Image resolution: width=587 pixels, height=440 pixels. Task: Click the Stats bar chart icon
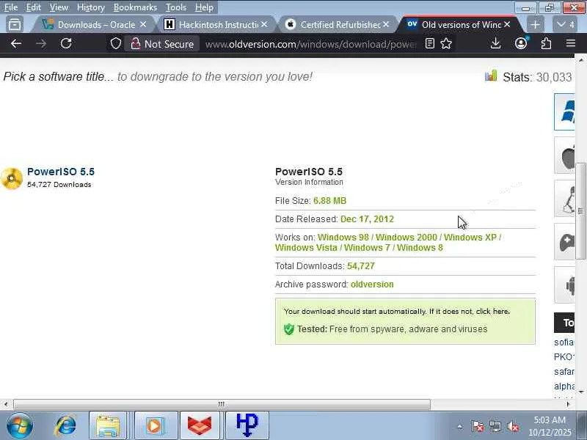coord(491,76)
